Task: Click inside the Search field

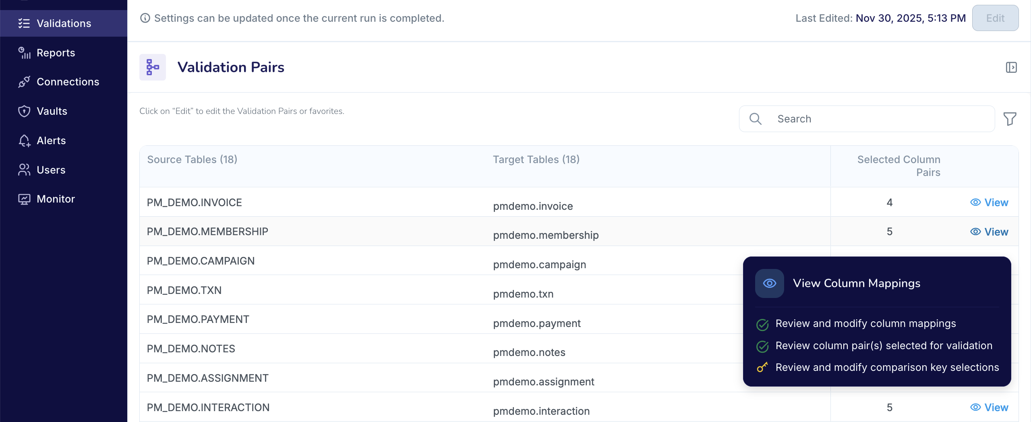Action: [x=866, y=118]
